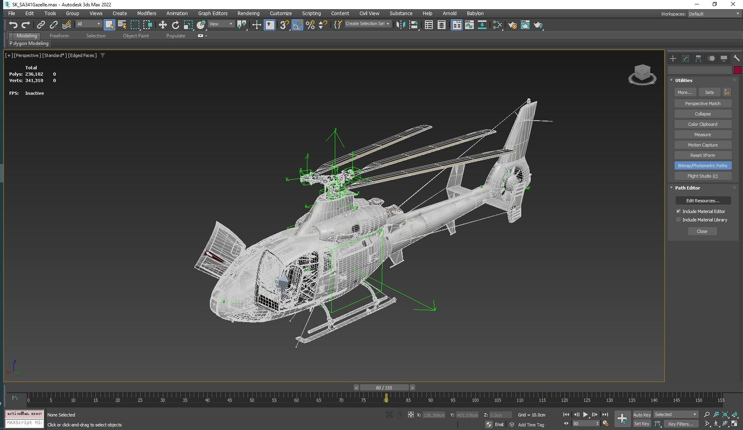
Task: Activate the Select and Uniform Scale tool
Action: [x=188, y=25]
